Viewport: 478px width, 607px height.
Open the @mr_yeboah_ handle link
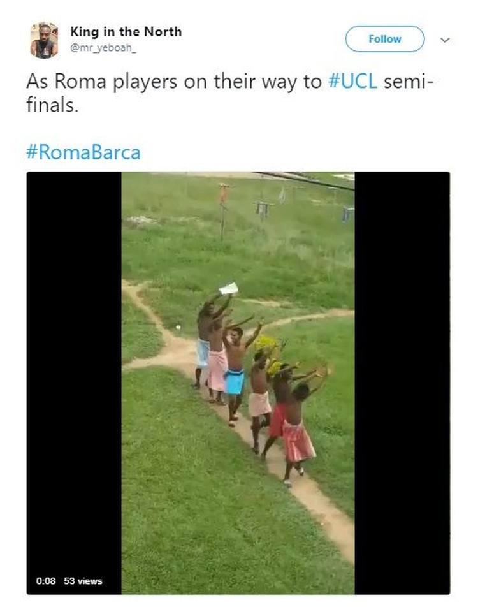103,48
